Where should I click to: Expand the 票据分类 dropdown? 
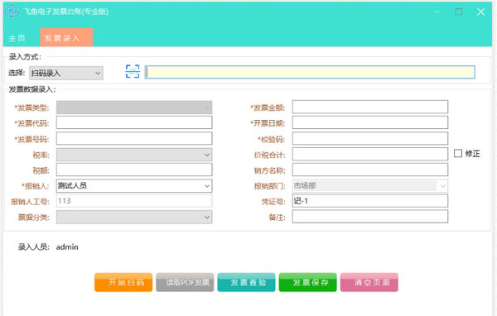click(x=134, y=218)
